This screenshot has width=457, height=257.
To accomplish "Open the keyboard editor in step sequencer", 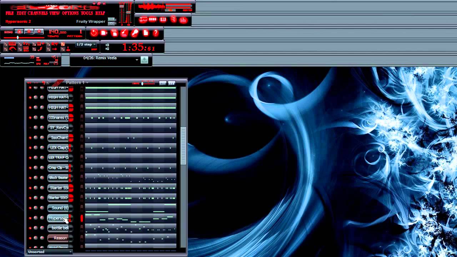I will 172,83.
